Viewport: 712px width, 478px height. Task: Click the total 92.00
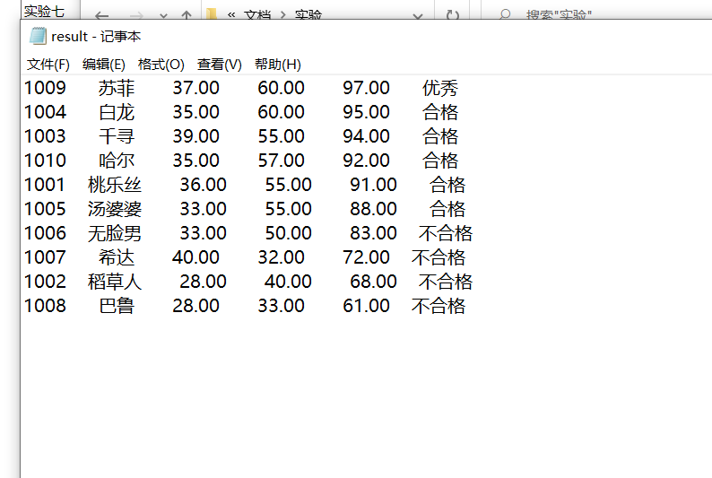(366, 161)
